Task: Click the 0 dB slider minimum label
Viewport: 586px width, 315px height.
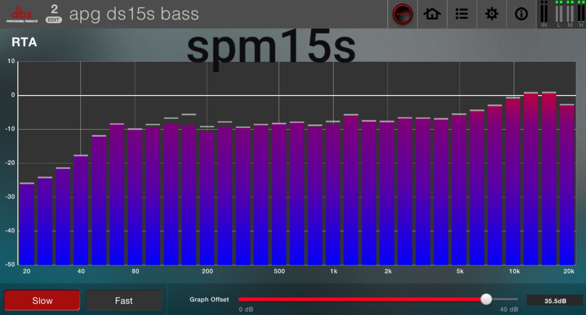Action: 246,309
